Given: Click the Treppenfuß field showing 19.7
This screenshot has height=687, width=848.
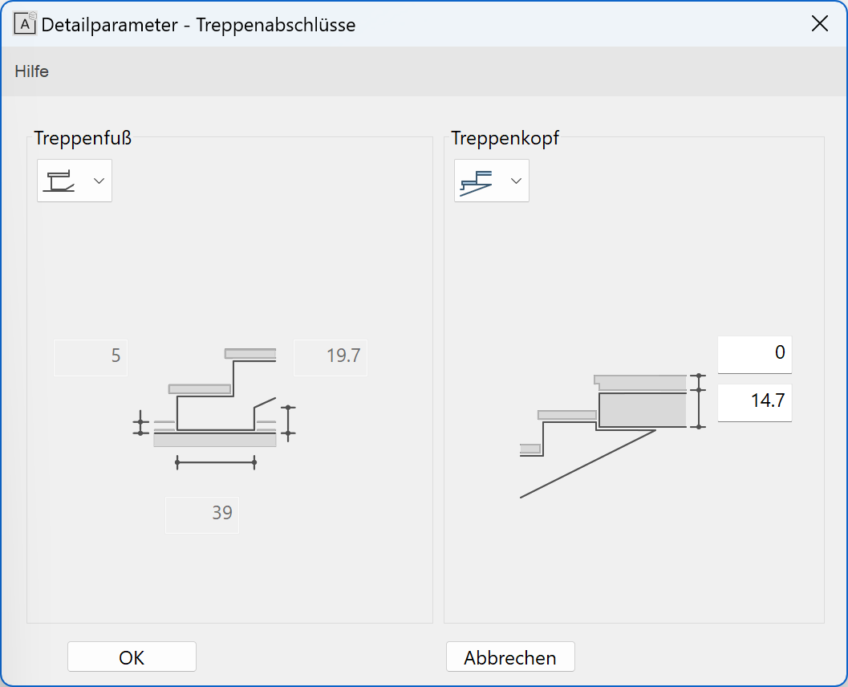Looking at the screenshot, I should point(331,357).
